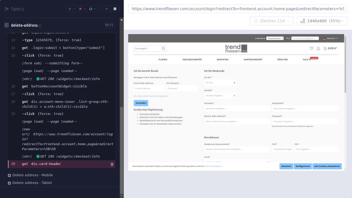Open the 1440x900 viewport size dropdown

(322, 21)
